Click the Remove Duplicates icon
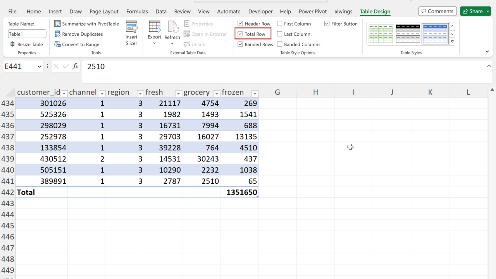Image resolution: width=496 pixels, height=279 pixels. click(57, 34)
